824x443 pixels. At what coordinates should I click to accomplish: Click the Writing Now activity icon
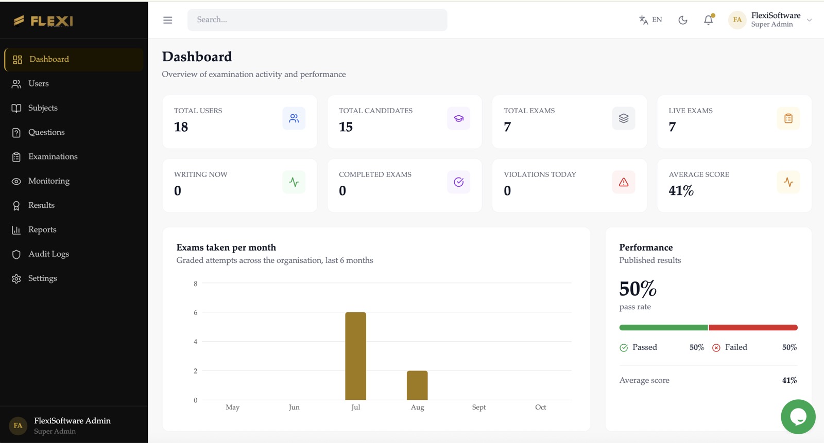294,182
